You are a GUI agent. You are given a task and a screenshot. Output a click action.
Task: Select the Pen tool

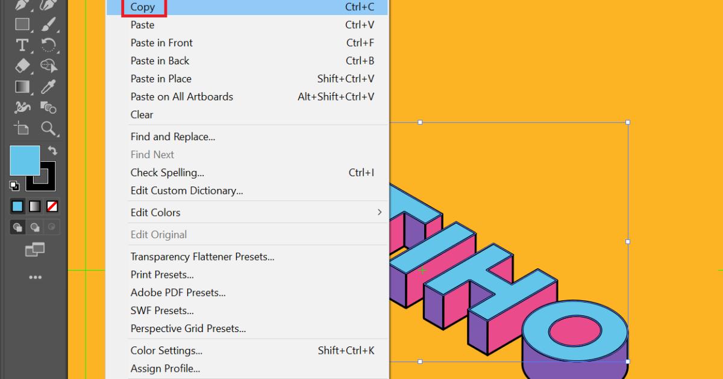(x=22, y=5)
